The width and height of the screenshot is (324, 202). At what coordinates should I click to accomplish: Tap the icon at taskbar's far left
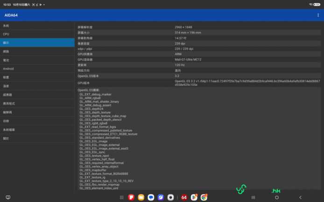(8, 197)
